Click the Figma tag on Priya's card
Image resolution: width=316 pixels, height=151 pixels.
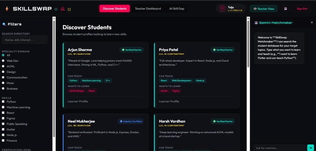176,91
